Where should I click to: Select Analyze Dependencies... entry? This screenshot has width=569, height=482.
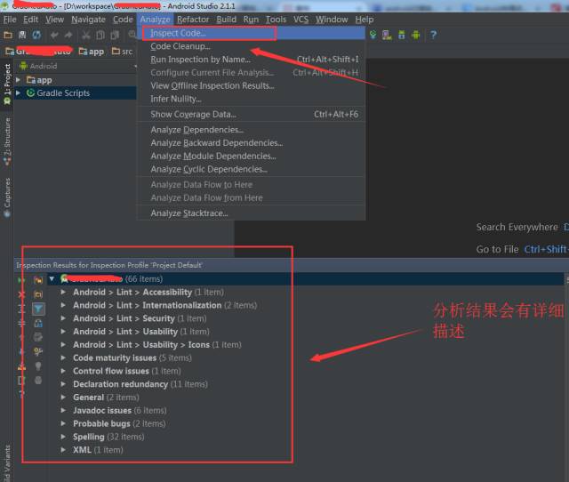point(251,130)
